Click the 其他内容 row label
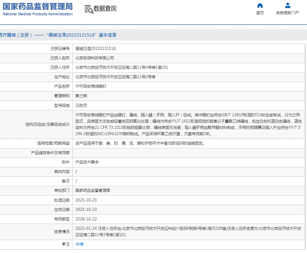The image size is (307, 253). (x=62, y=171)
